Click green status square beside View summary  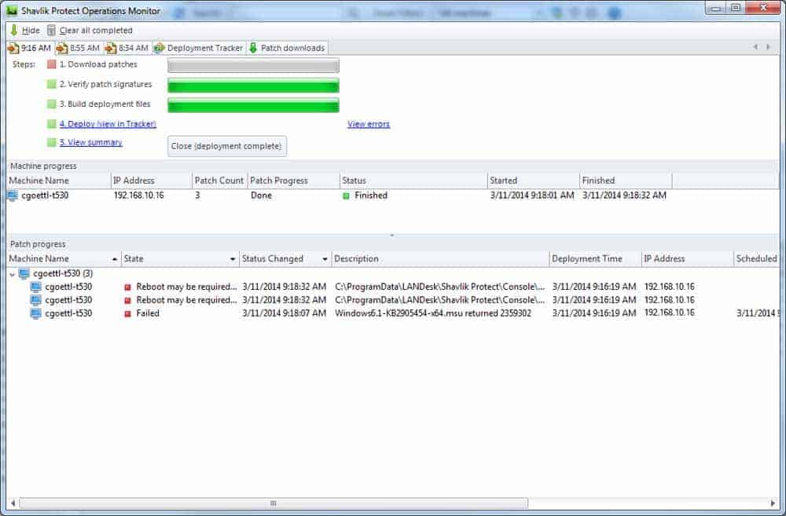tap(52, 142)
